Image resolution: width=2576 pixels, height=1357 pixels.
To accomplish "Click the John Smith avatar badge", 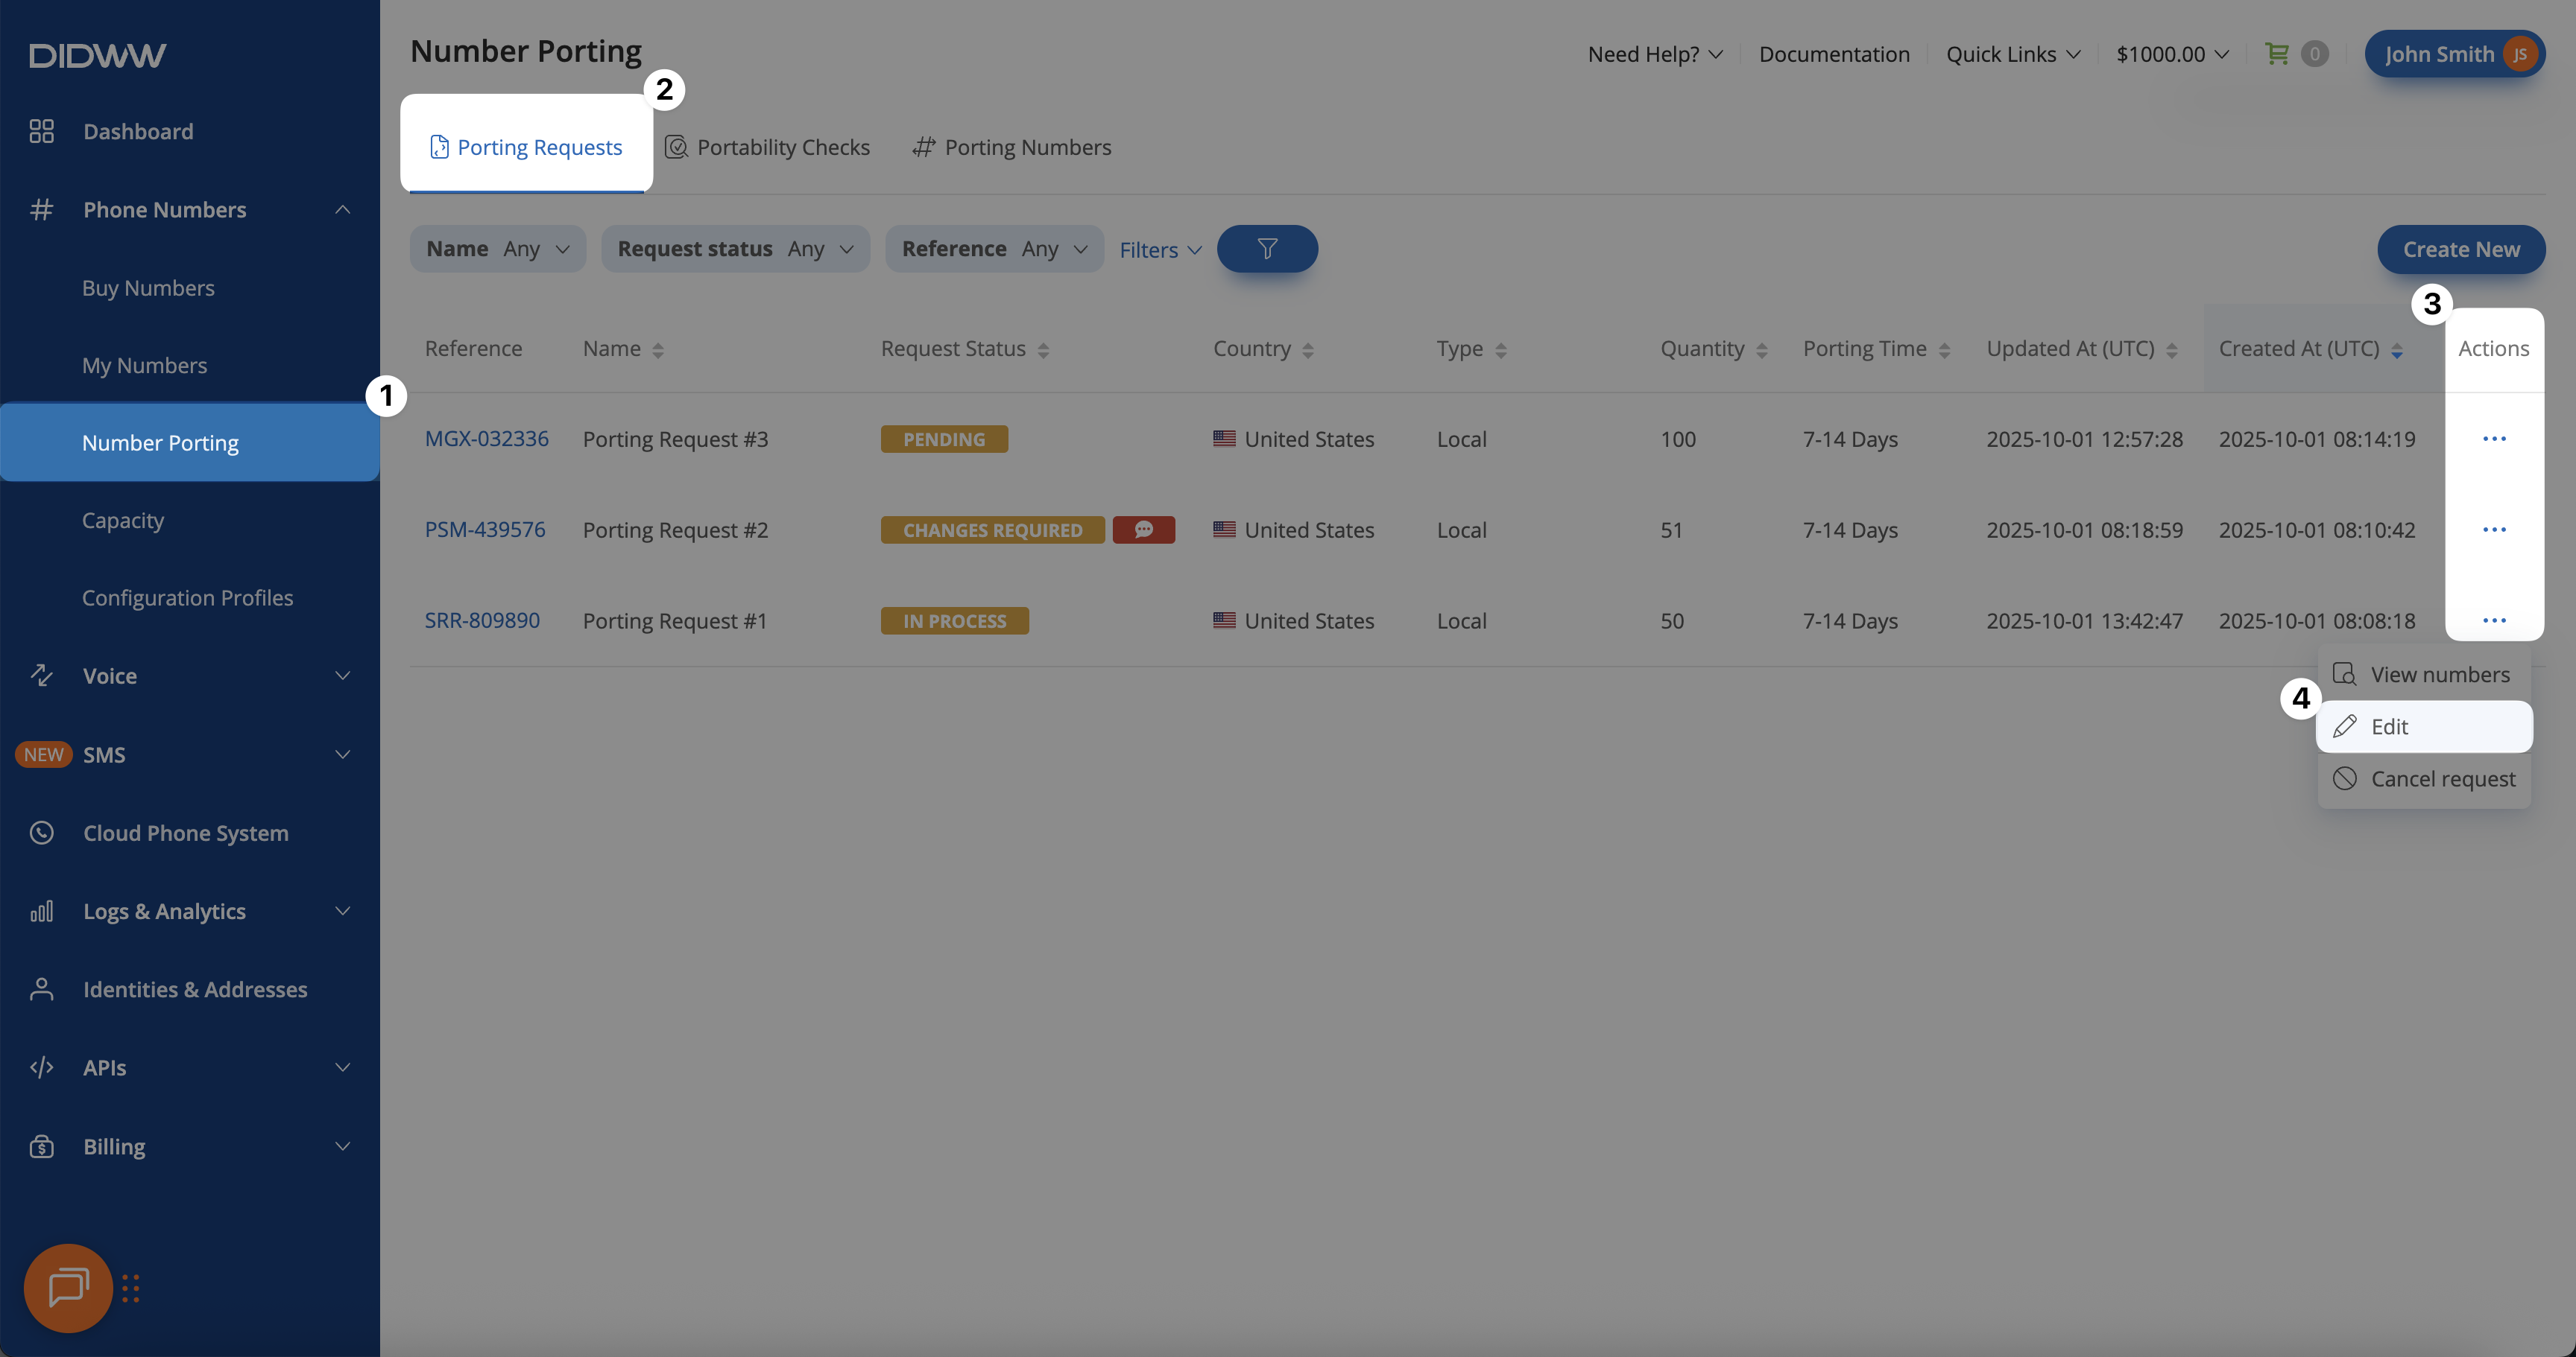I will click(2520, 54).
